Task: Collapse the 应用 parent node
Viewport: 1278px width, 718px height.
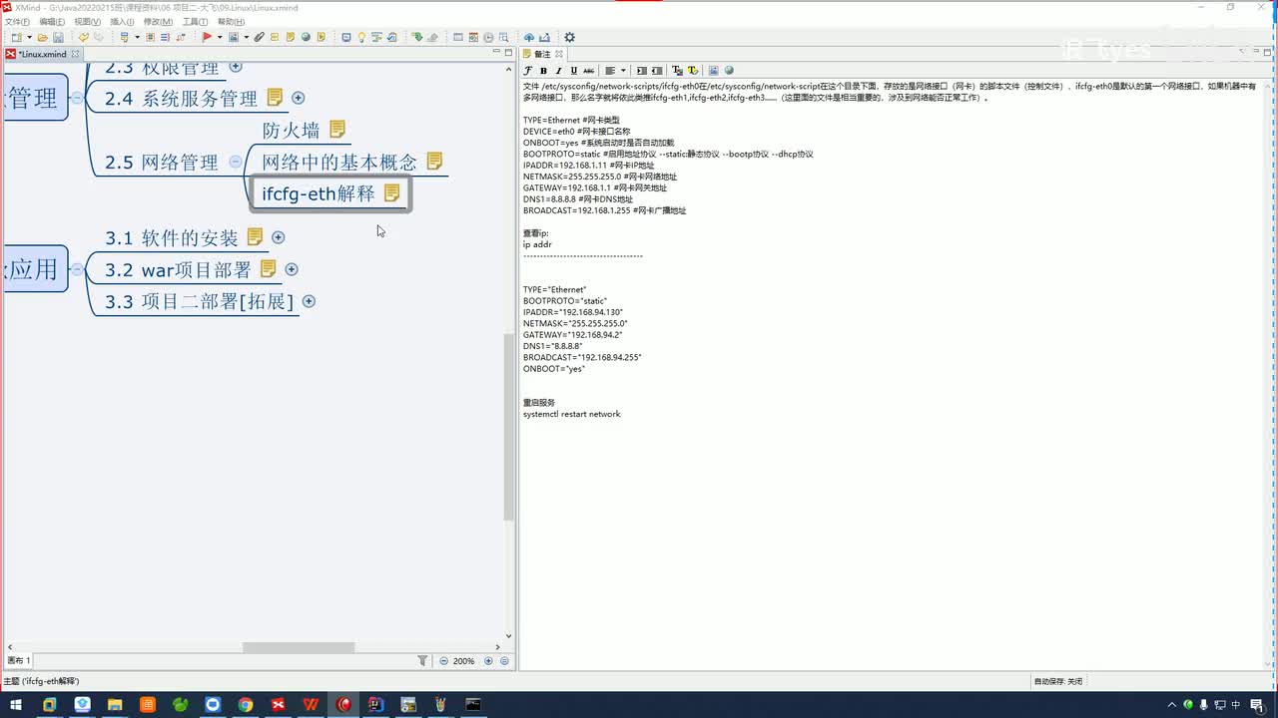Action: point(77,269)
